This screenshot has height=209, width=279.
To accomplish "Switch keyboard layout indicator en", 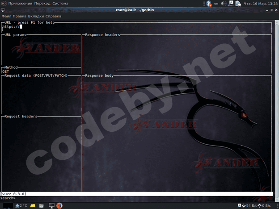I will click(x=216, y=4).
